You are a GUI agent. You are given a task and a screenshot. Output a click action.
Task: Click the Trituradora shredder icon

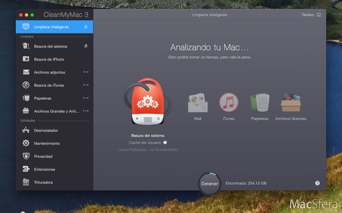[26, 182]
